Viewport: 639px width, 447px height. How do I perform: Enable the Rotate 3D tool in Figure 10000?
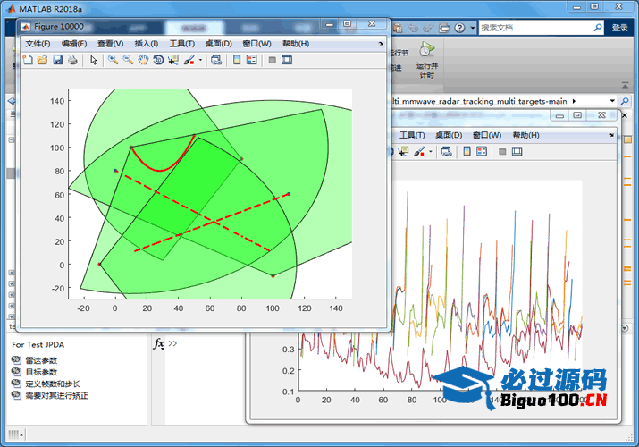[158, 60]
